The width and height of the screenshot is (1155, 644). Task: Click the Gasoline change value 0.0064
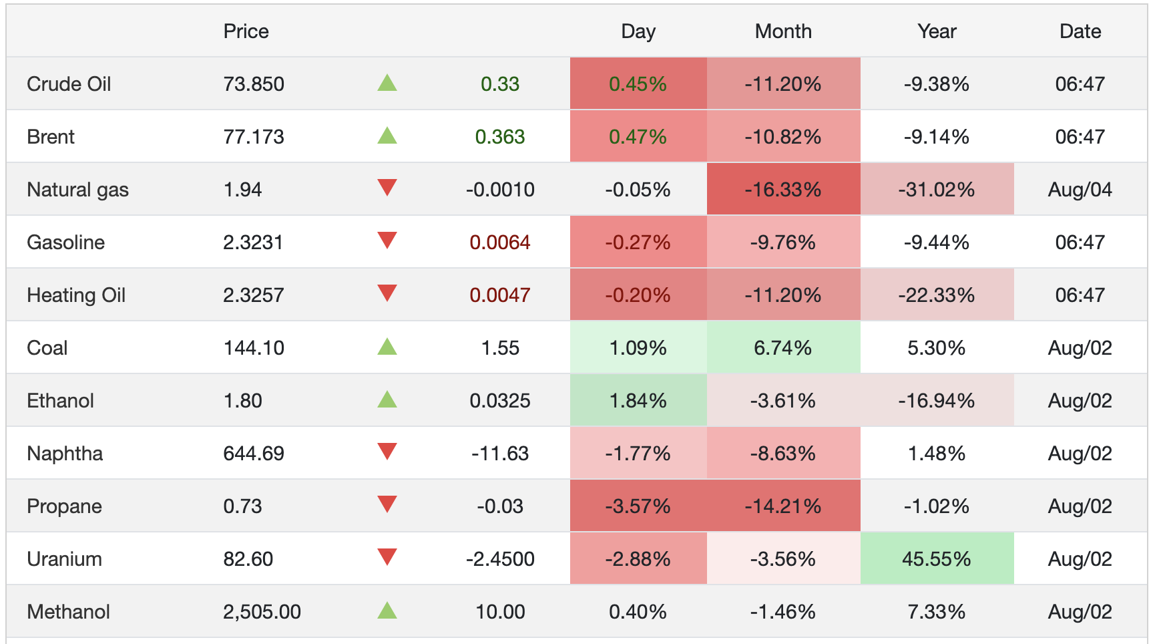tap(500, 243)
